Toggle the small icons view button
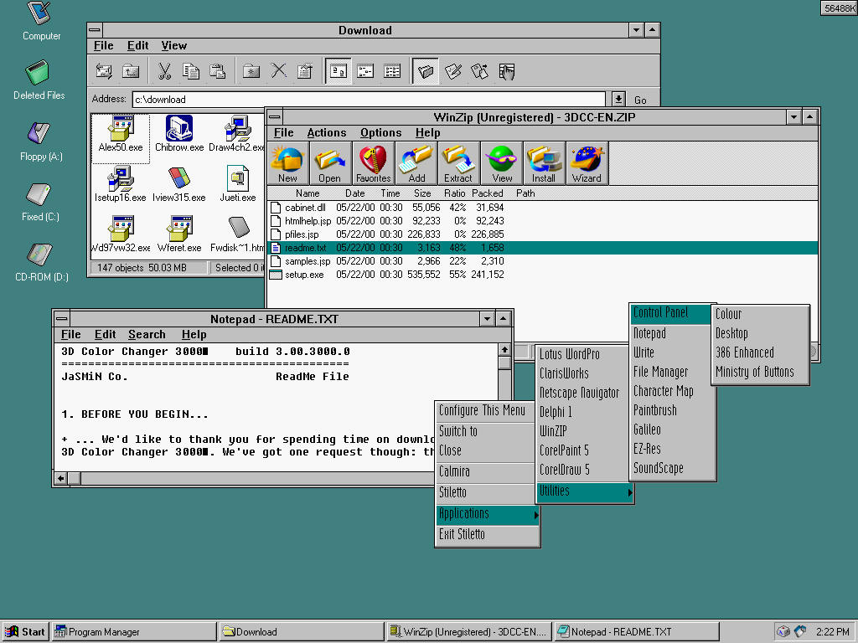The height and width of the screenshot is (643, 858). 365,71
